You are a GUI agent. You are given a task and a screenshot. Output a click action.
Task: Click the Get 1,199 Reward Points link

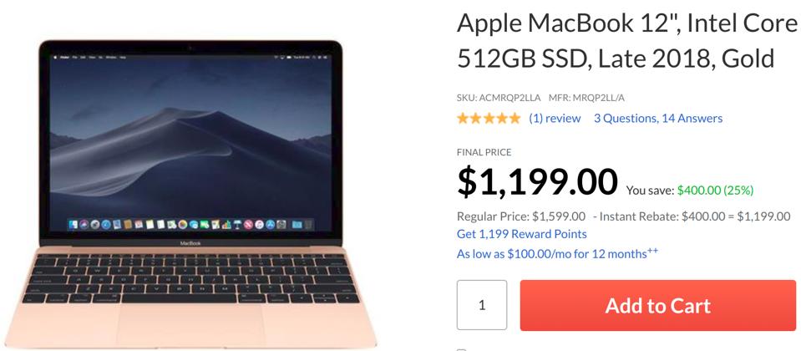coord(521,234)
